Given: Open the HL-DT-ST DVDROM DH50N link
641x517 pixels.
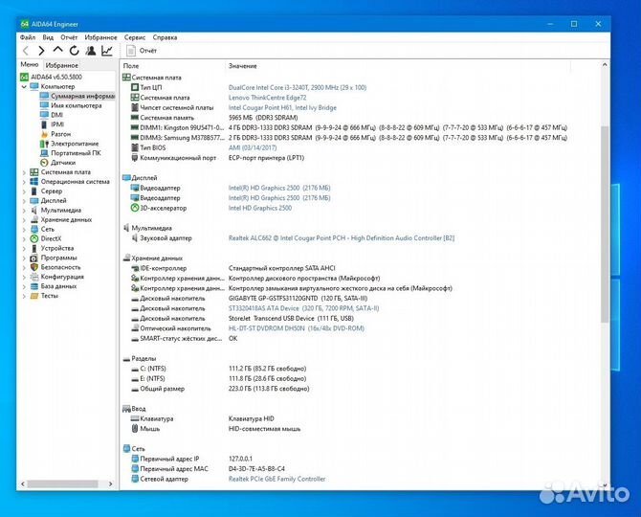Looking at the screenshot, I should pos(296,328).
